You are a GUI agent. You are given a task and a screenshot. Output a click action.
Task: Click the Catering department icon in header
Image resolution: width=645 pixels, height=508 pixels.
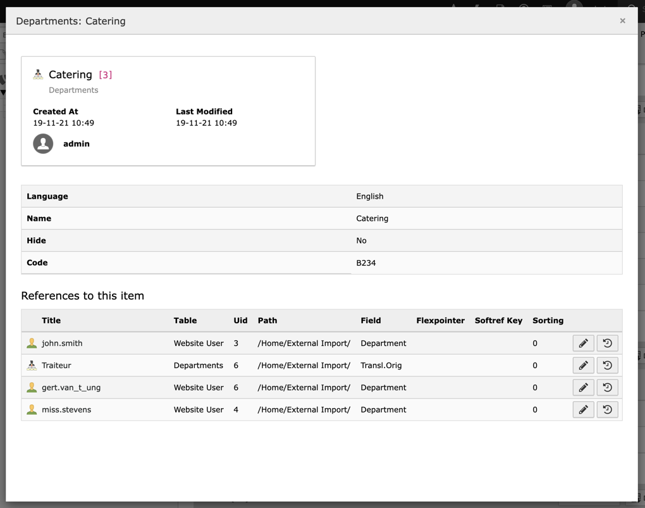38,74
